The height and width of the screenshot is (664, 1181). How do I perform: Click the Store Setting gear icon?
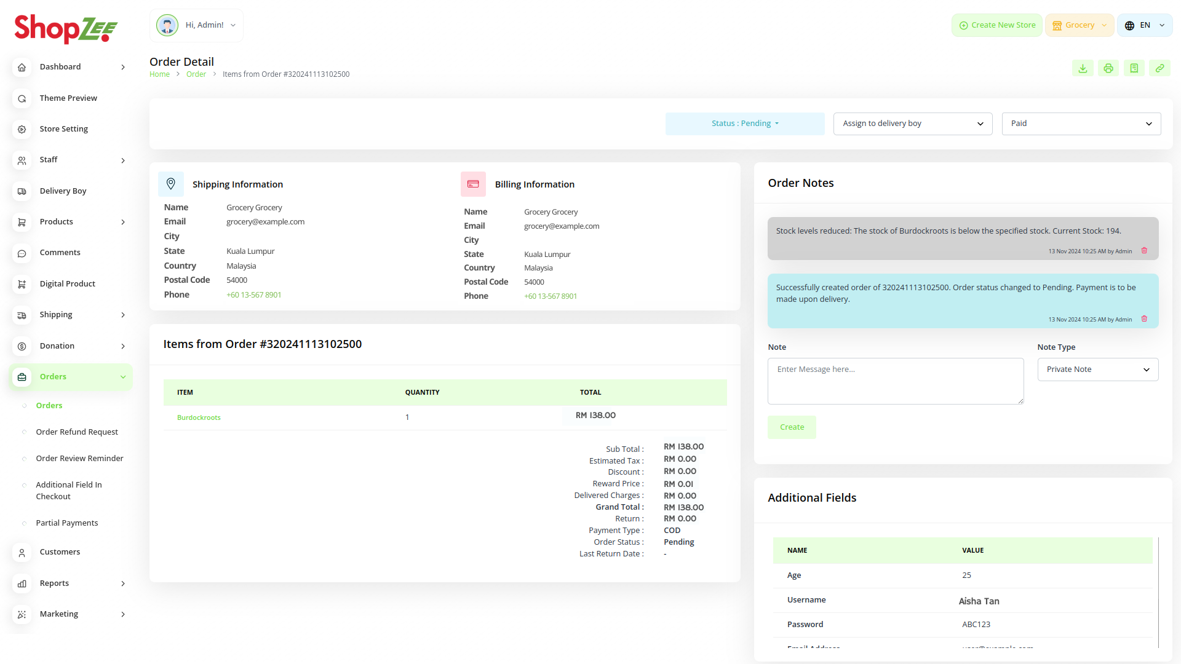pos(22,129)
